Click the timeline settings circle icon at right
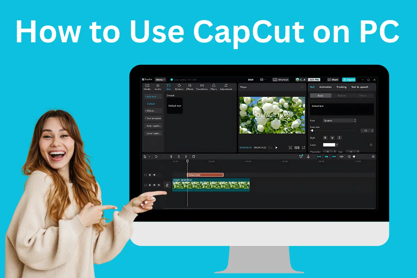Image resolution: width=417 pixels, height=278 pixels. (373, 157)
